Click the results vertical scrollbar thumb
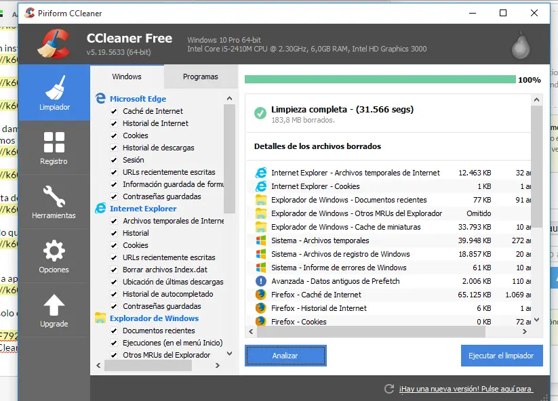This screenshot has width=558, height=401. (x=537, y=167)
